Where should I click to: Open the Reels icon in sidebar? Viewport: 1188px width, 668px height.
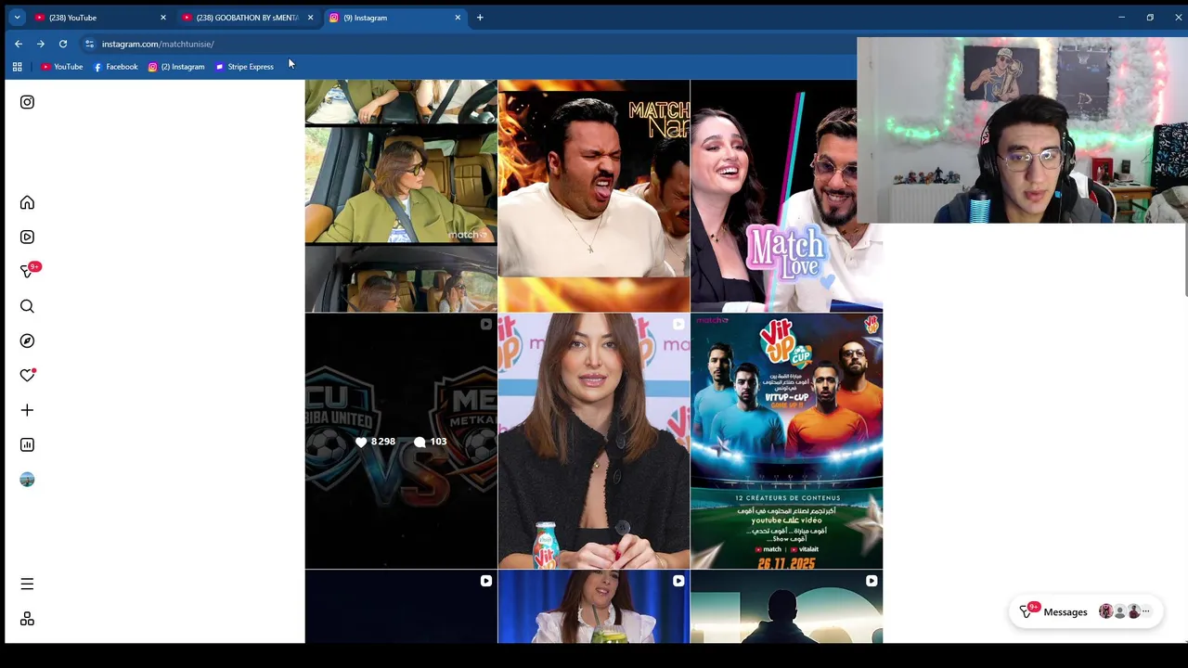point(27,237)
